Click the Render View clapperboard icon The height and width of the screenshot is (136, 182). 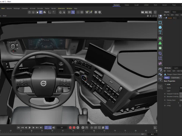pos(143,12)
